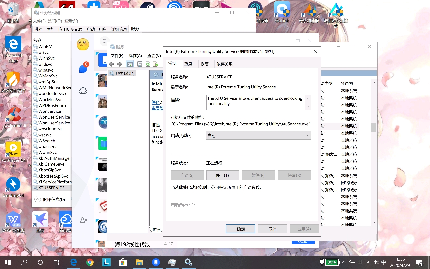Switch to 启动 tab in Task Manager

click(x=91, y=29)
